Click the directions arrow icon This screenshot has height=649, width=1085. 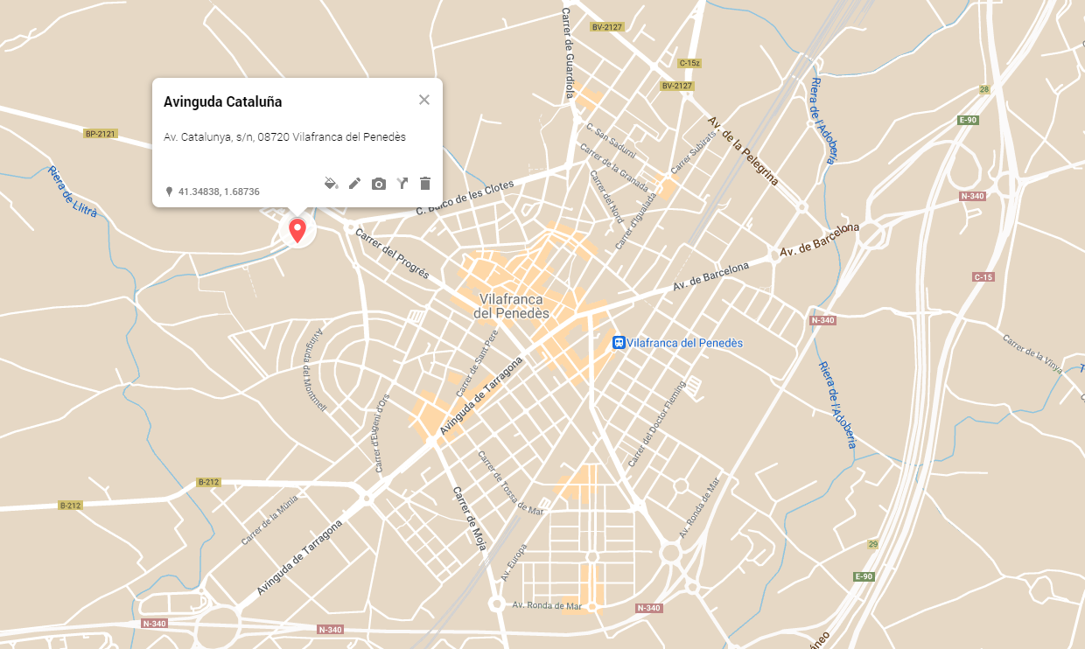click(x=402, y=183)
